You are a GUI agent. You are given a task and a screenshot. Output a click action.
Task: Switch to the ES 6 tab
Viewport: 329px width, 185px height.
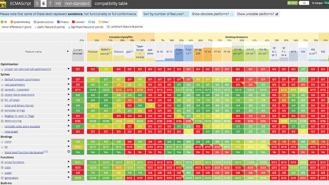[x=43, y=4]
